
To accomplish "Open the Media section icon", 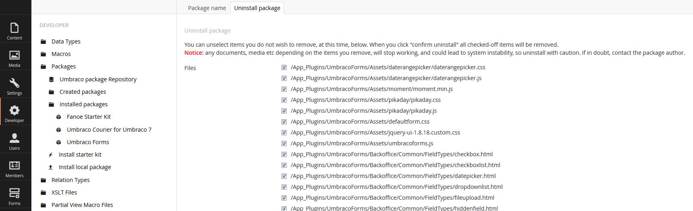I will click(14, 55).
